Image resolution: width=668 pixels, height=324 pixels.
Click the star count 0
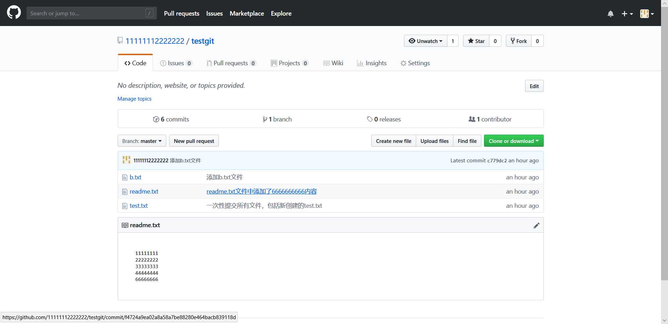tap(495, 41)
